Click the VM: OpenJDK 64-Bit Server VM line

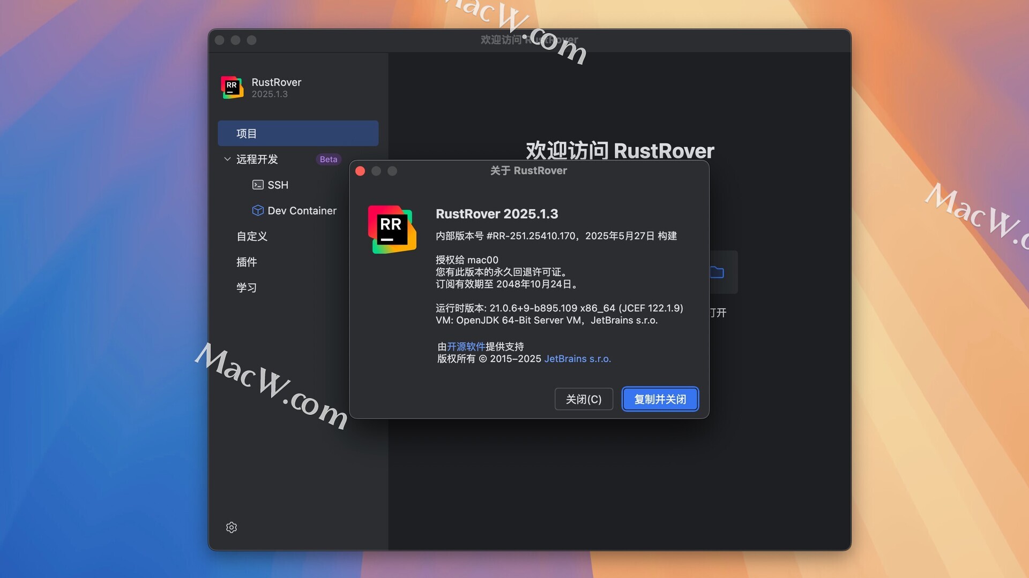(547, 320)
